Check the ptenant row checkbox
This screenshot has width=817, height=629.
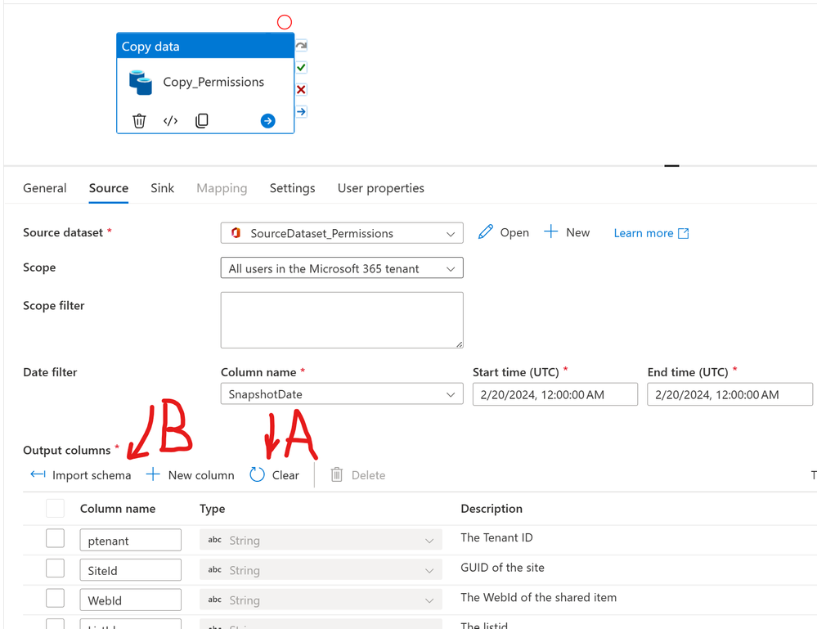(56, 538)
